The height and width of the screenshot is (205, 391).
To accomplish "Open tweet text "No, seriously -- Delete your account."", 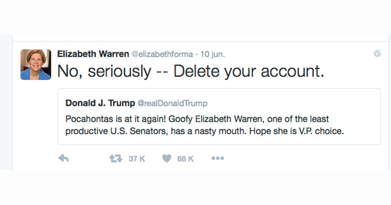I will click(191, 71).
